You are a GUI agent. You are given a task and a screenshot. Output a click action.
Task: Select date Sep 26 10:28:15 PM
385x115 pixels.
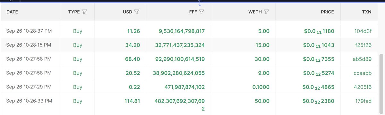[29, 45]
